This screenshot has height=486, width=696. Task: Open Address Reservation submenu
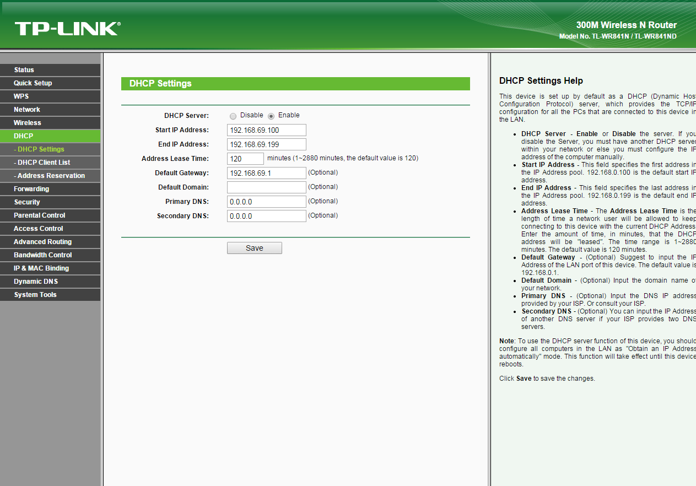pyautogui.click(x=51, y=176)
